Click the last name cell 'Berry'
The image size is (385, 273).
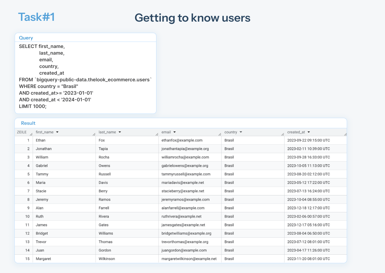click(x=103, y=191)
